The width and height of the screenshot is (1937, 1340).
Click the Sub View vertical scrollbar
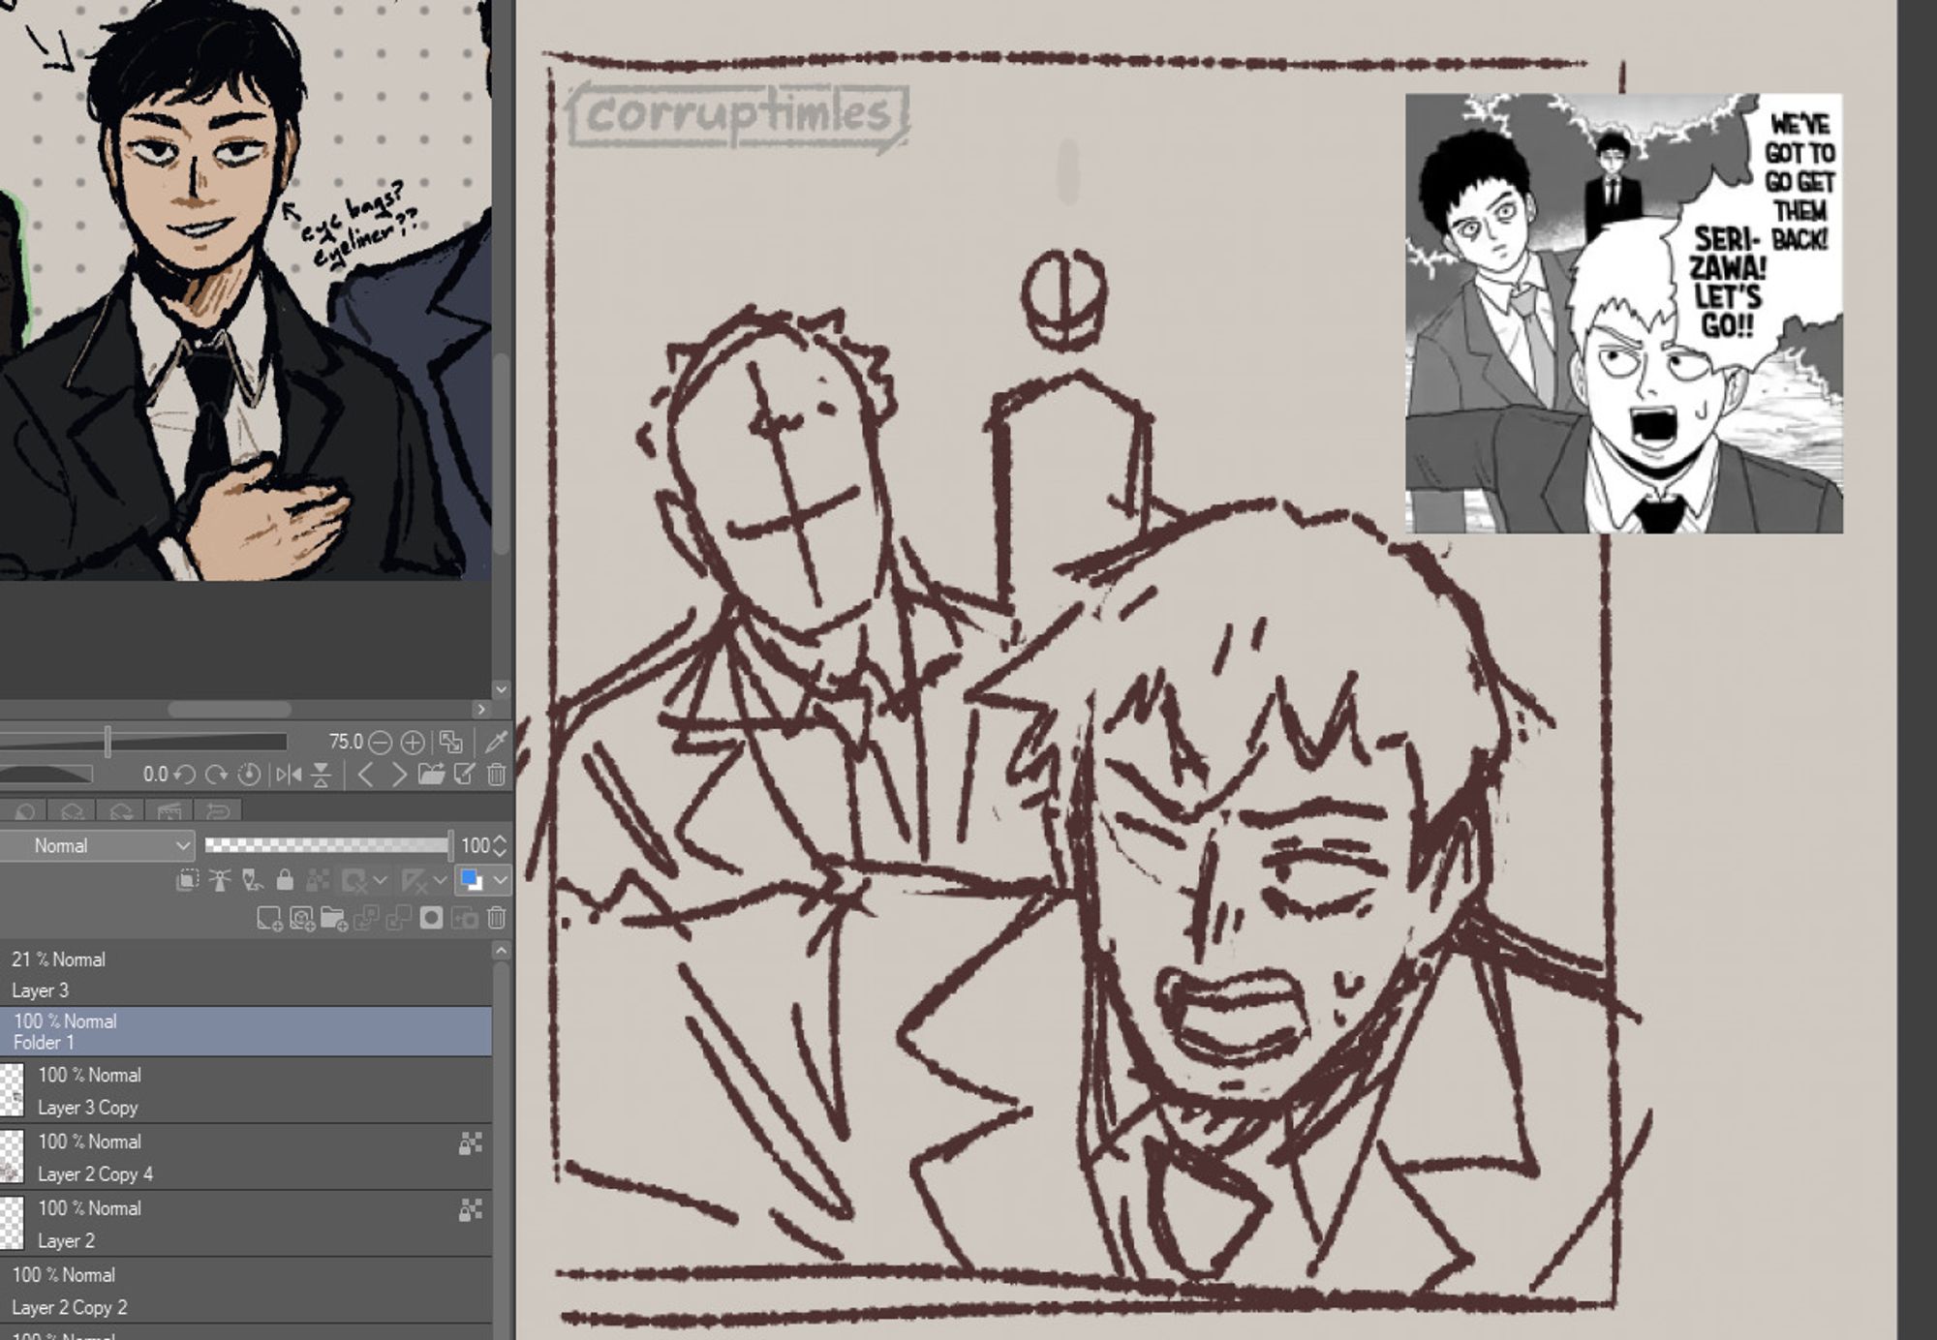point(501,455)
